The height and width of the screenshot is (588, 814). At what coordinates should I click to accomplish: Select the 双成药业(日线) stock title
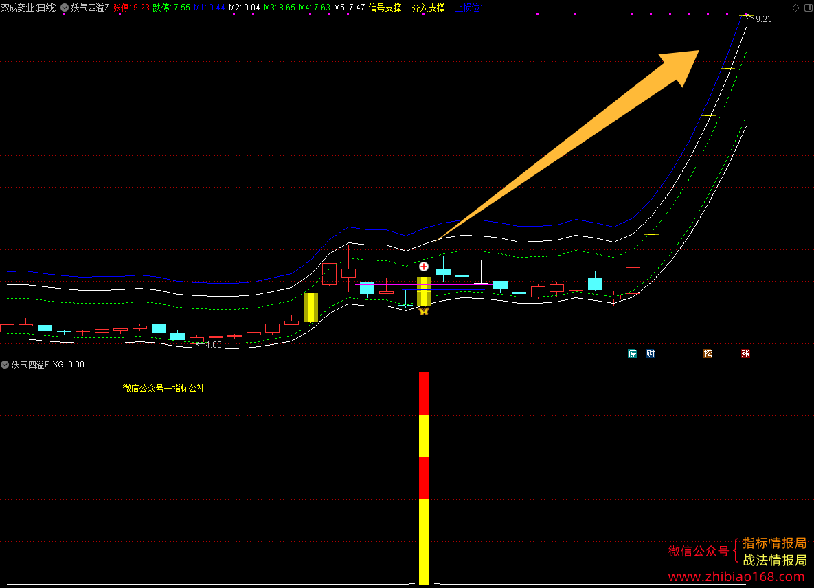tap(29, 8)
